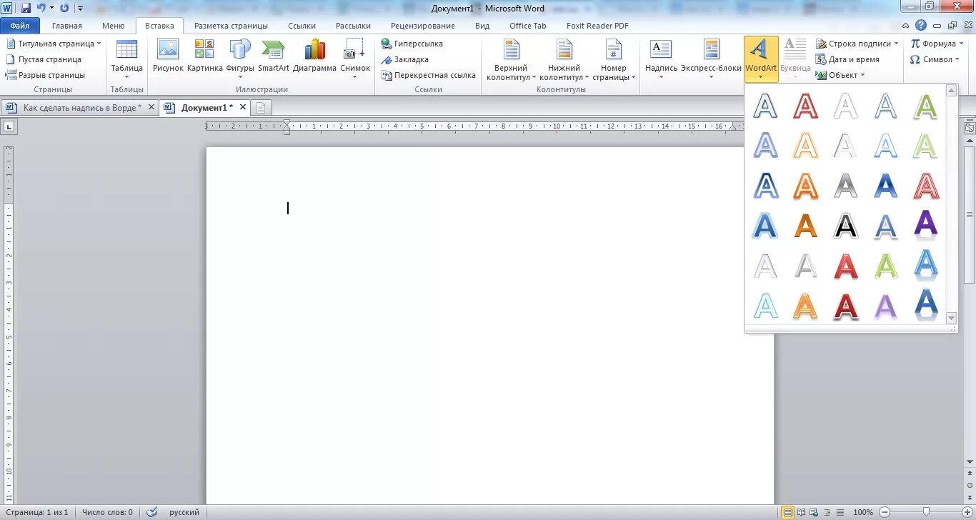The image size is (976, 520).
Task: Open Картинка clip art
Action: point(204,56)
